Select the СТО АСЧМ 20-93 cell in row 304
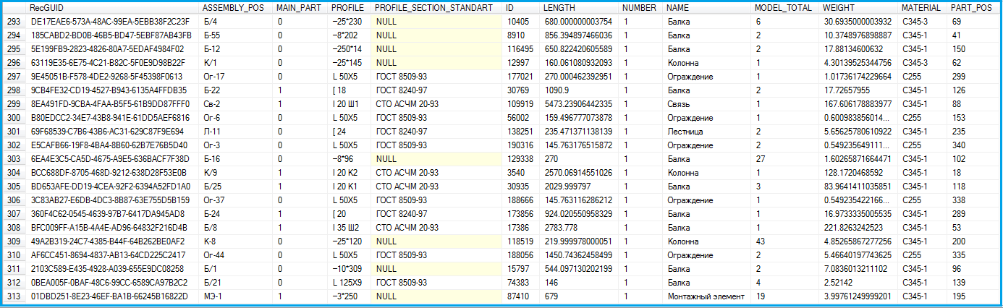 [437, 173]
